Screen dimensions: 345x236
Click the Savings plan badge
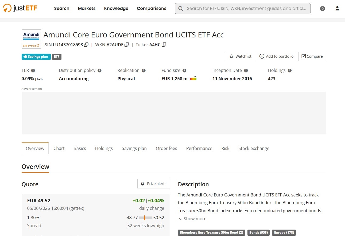tap(36, 57)
